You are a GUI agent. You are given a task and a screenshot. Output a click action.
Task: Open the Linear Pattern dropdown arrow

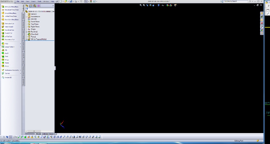tap(21, 47)
